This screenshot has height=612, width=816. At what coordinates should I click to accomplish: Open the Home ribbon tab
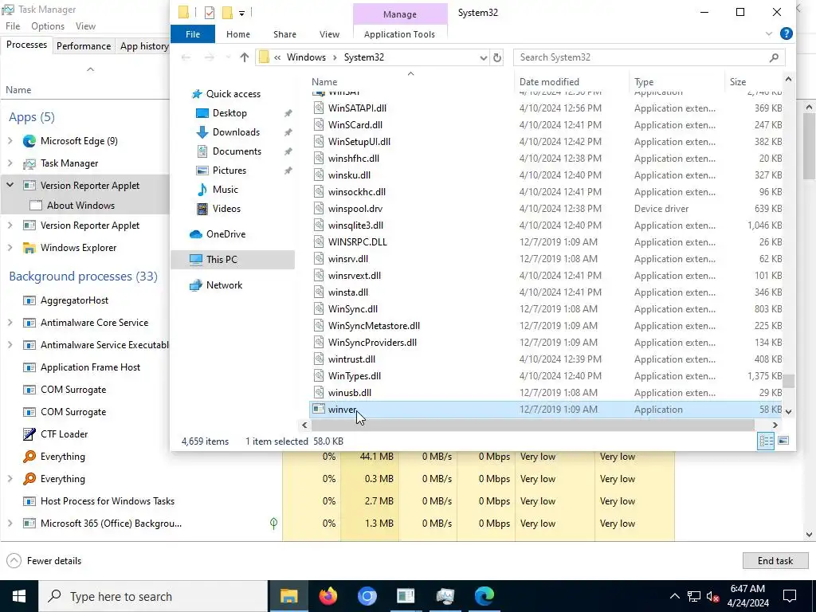pyautogui.click(x=237, y=33)
